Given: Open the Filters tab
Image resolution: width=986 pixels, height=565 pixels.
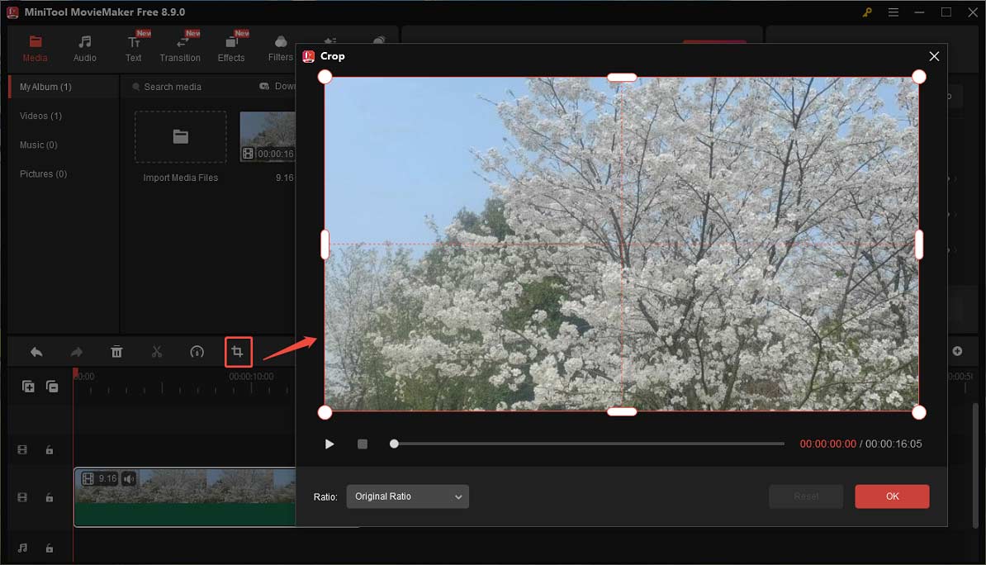Looking at the screenshot, I should click(x=281, y=49).
